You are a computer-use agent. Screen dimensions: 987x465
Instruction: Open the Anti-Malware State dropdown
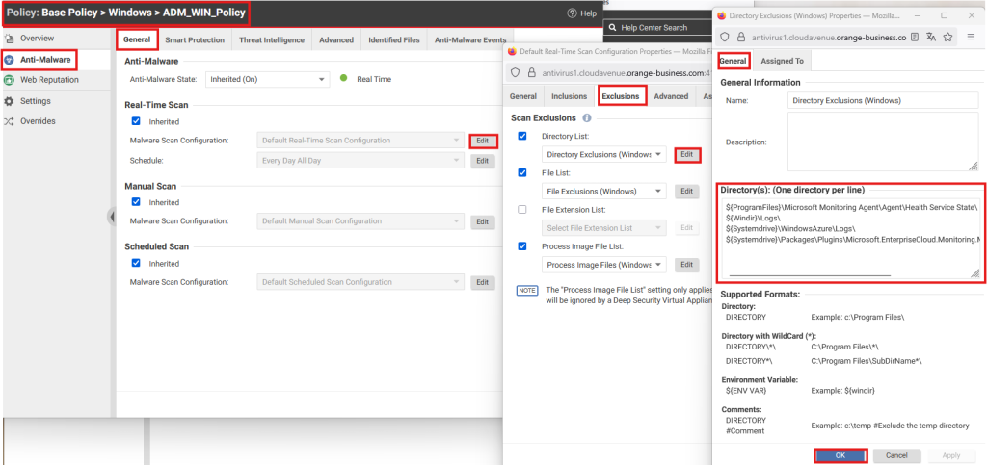tap(269, 79)
